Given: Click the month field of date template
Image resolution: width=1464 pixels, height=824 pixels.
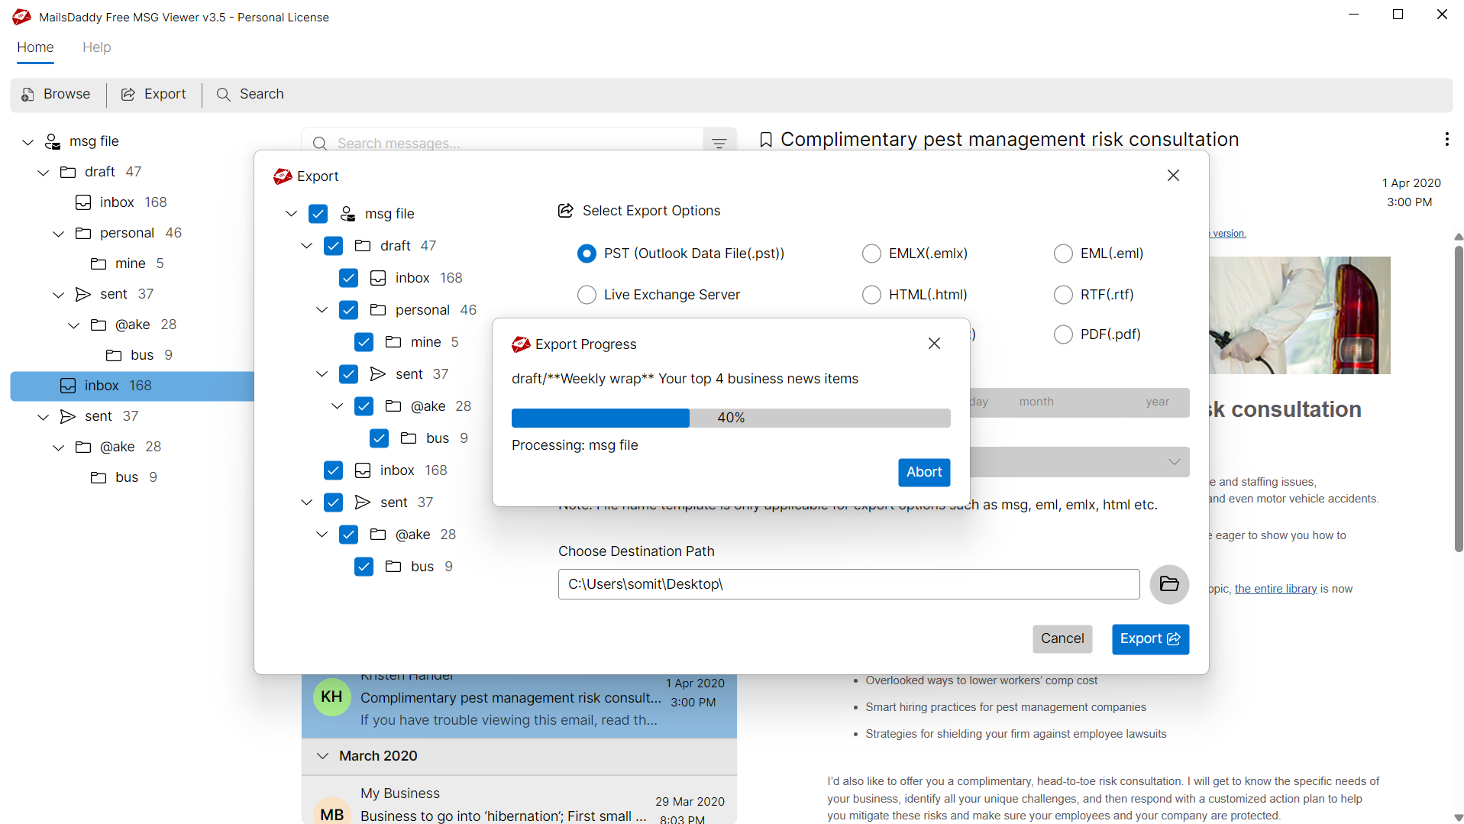Looking at the screenshot, I should click(x=1036, y=402).
